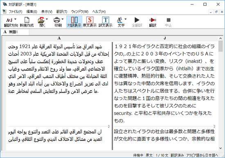
Task: Toggle the 対訳表示 side-by-side view
Action: coord(74,22)
